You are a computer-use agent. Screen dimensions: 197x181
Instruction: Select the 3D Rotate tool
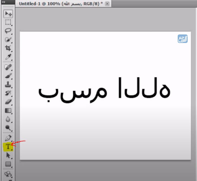(x=8, y=174)
